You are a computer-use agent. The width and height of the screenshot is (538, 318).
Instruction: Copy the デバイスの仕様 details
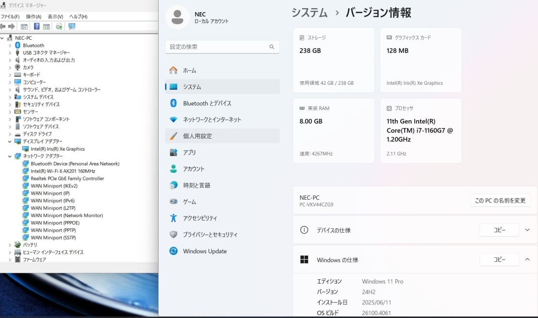499,230
